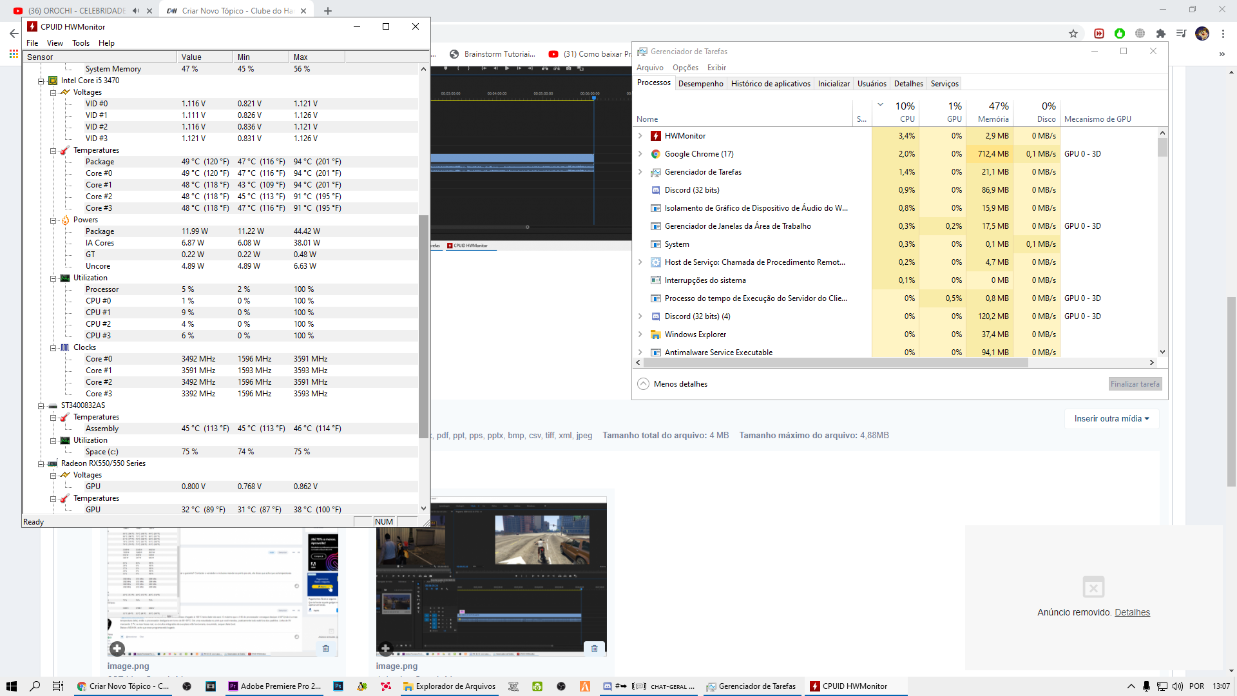This screenshot has width=1237, height=696.
Task: Select the Space (c:) utilization row
Action: point(220,452)
